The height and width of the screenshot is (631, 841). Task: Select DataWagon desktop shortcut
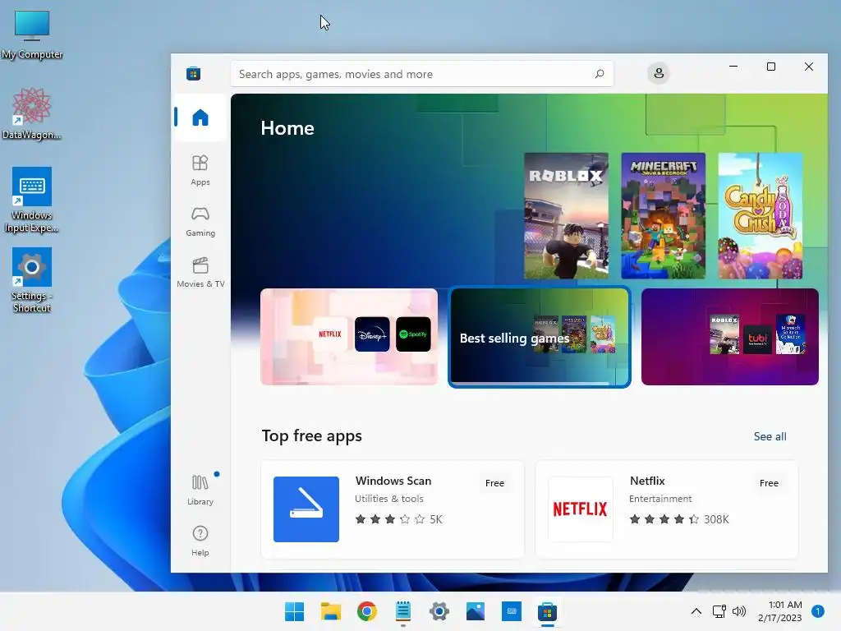click(32, 114)
